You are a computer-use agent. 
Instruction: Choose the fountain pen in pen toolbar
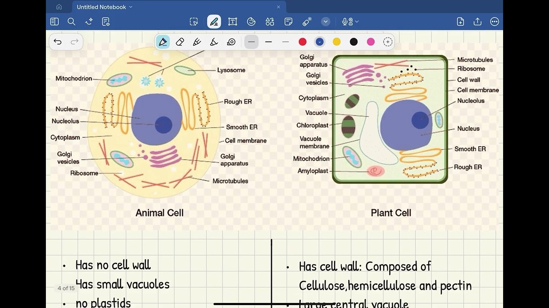pos(163,41)
